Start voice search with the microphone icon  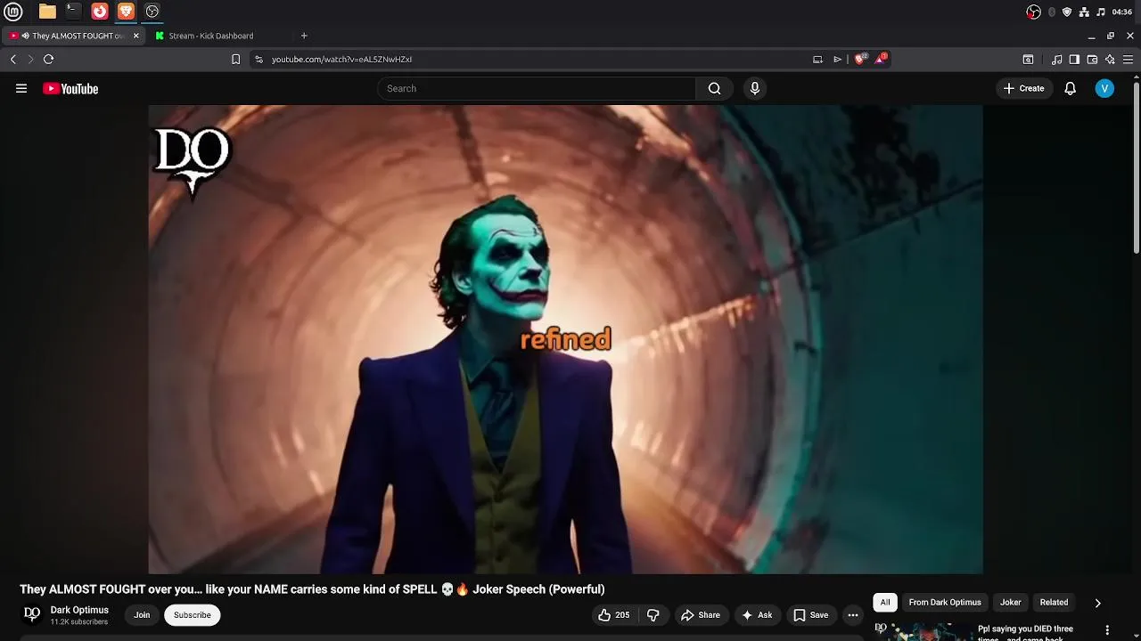tap(755, 88)
